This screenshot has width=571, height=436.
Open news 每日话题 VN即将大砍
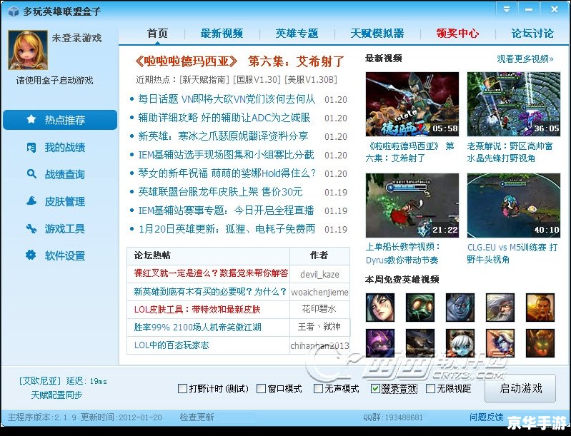[x=227, y=99]
